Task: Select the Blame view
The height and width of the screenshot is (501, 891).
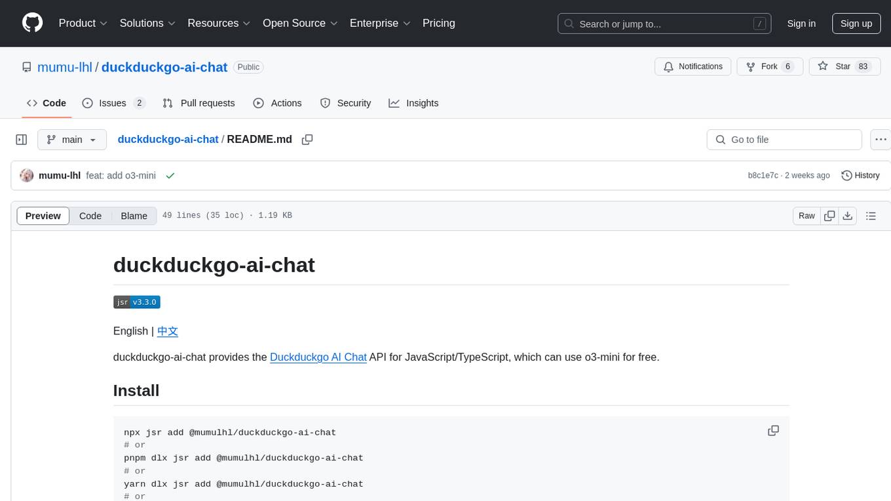Action: [134, 216]
